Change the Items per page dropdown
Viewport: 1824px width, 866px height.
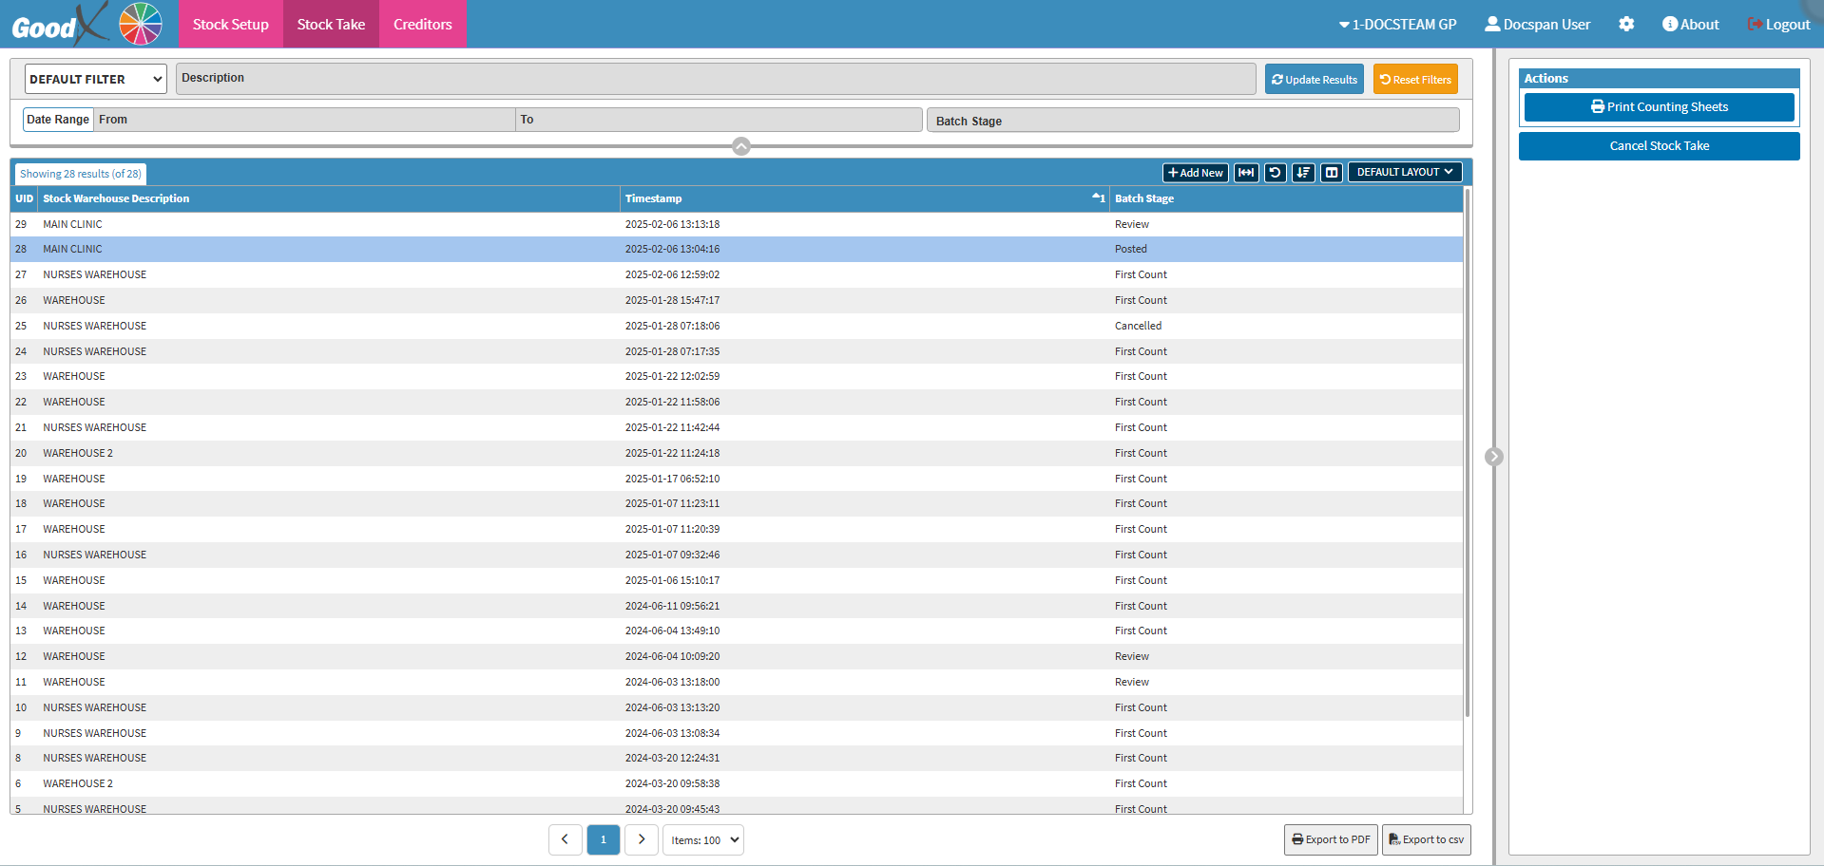tap(702, 840)
